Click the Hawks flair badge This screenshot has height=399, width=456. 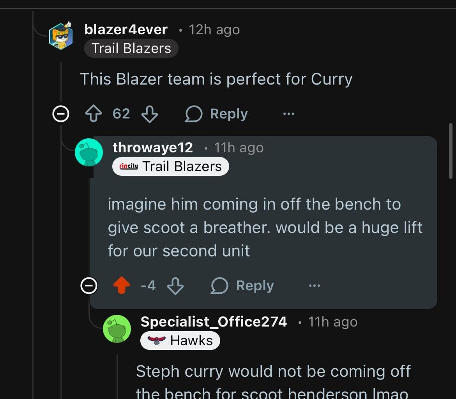tap(180, 340)
